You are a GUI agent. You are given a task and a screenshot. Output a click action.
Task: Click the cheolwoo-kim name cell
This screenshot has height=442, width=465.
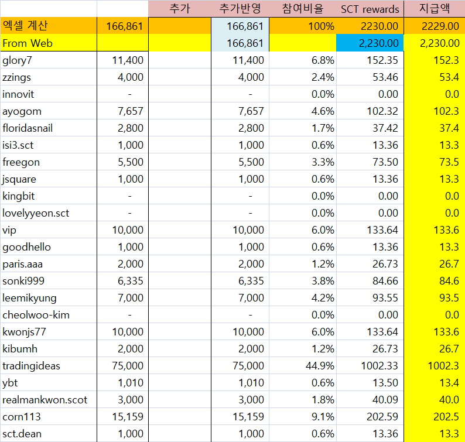(49, 315)
